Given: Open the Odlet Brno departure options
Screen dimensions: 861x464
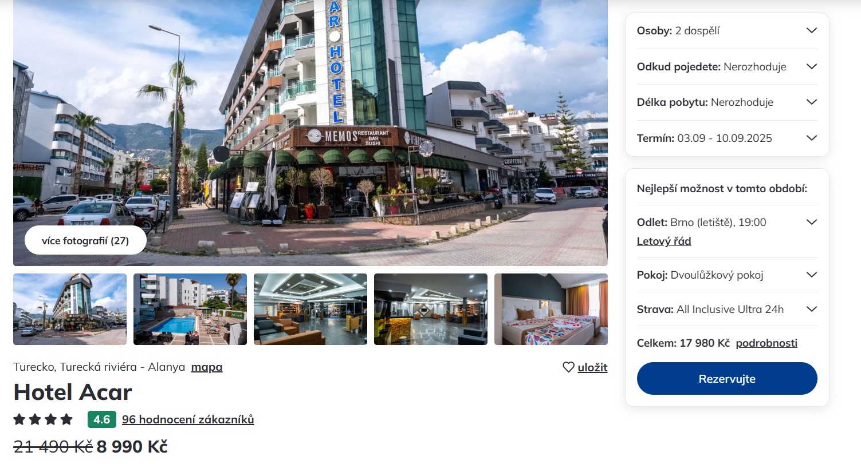Looking at the screenshot, I should point(727,222).
